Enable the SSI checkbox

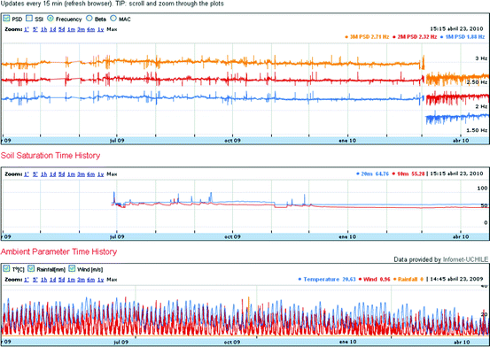29,19
